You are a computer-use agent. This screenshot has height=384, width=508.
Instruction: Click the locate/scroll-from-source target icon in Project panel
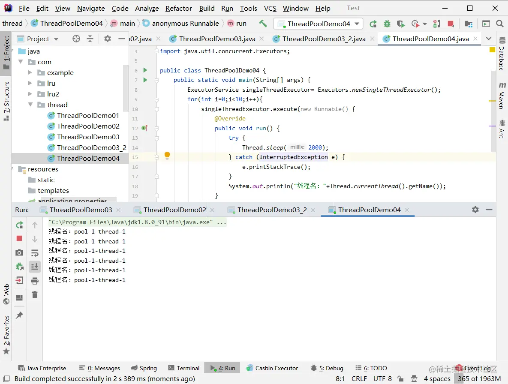(76, 39)
